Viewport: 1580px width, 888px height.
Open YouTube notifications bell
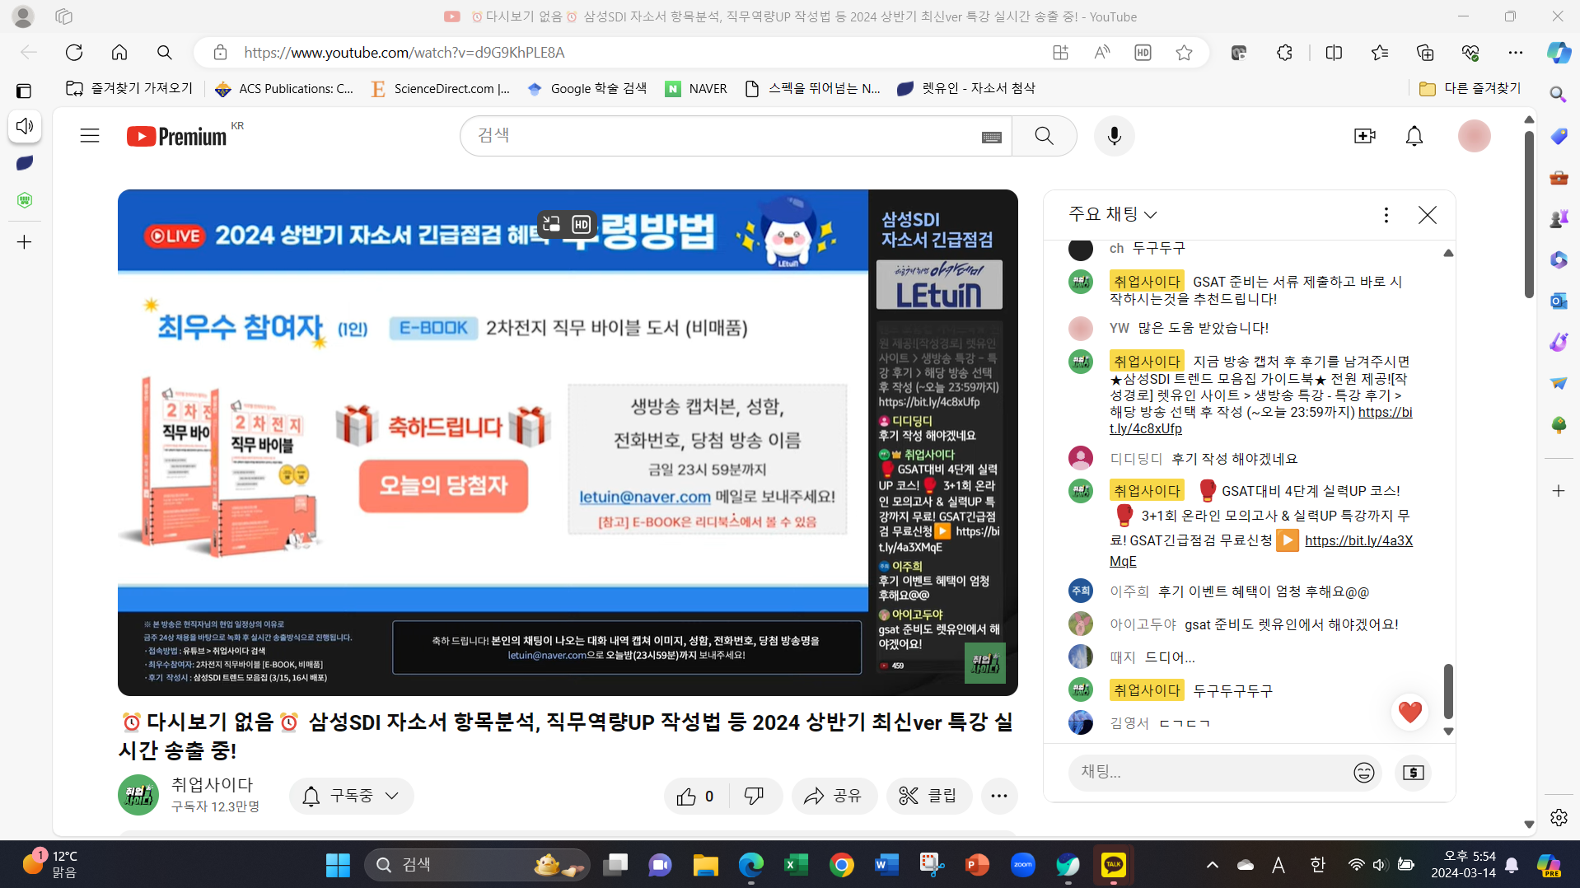(x=1414, y=136)
